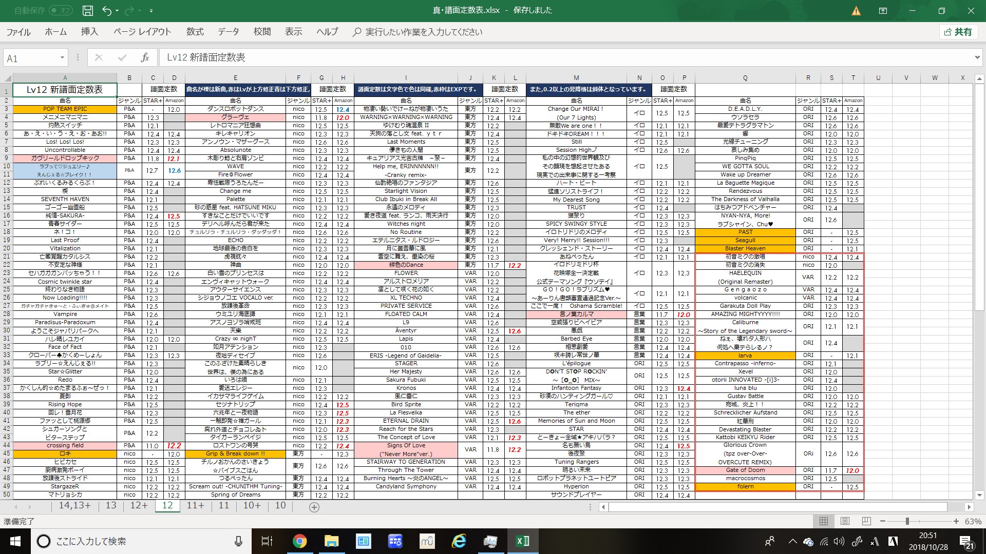The width and height of the screenshot is (986, 554).
Task: Switch to the 13 sheet tab
Action: (x=111, y=505)
